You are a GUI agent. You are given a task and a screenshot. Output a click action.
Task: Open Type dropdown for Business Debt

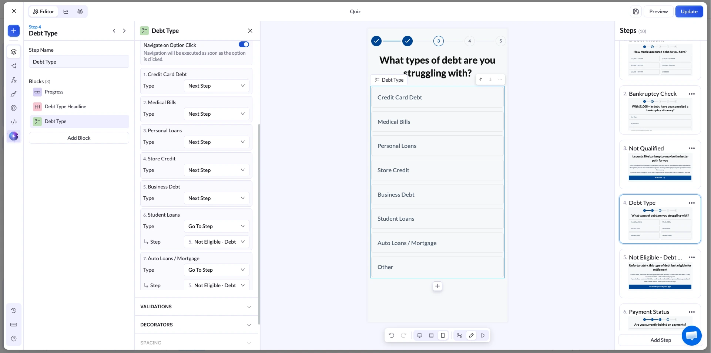tap(217, 198)
